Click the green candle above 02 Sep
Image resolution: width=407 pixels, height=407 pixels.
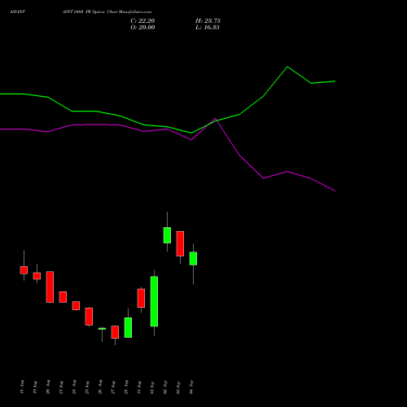(x=167, y=235)
